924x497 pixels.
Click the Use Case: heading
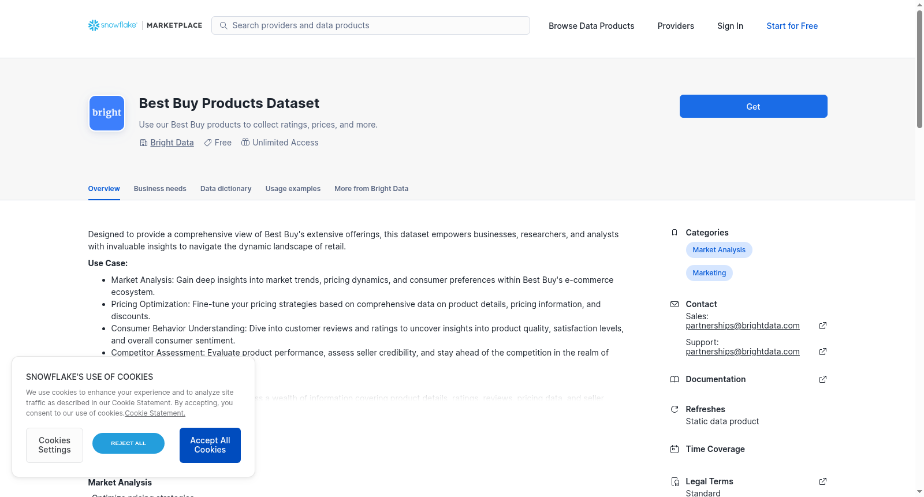point(108,263)
